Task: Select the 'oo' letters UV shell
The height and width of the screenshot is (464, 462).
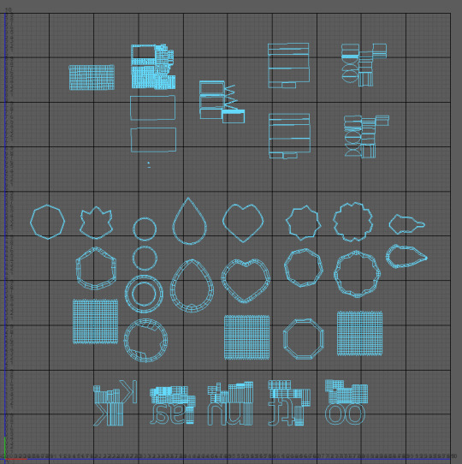Action: coord(346,402)
